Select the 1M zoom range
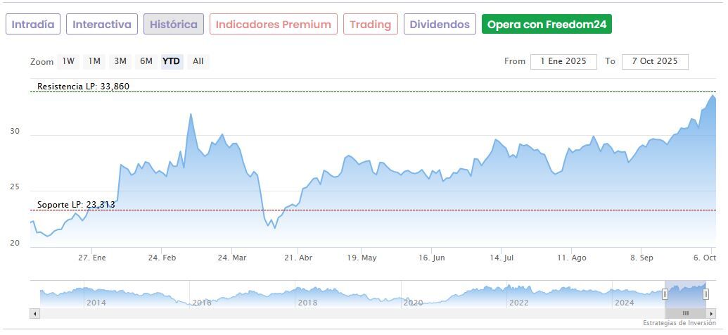Image resolution: width=728 pixels, height=335 pixels. pos(94,61)
